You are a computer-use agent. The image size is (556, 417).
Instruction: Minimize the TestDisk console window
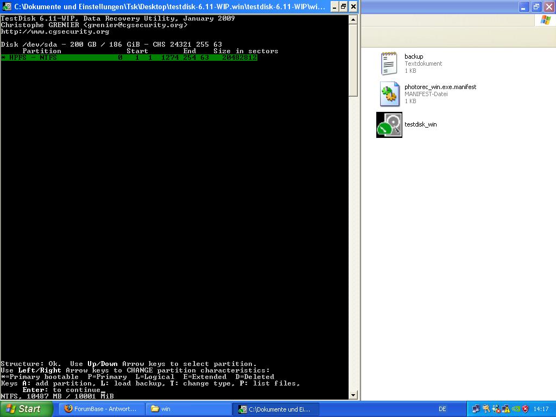334,7
